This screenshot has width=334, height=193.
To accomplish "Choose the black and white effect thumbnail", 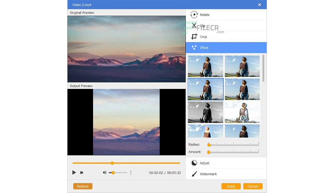I will point(205,112).
